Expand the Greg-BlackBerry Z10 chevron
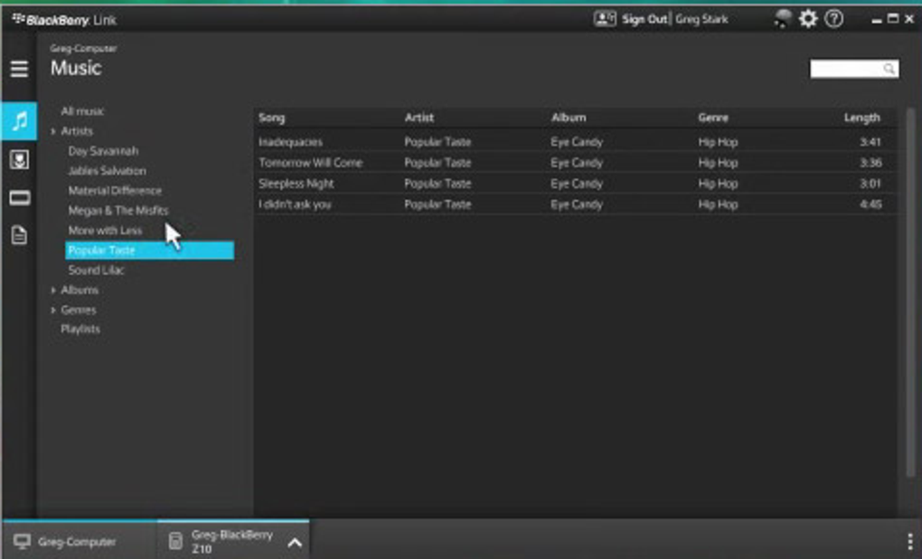This screenshot has height=559, width=922. pos(295,543)
